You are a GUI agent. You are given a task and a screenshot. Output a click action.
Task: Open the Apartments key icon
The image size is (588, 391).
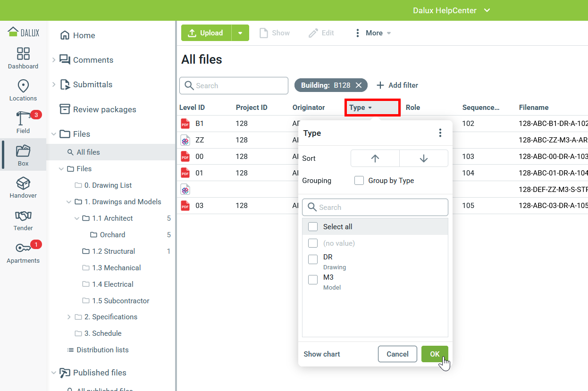pos(23,248)
